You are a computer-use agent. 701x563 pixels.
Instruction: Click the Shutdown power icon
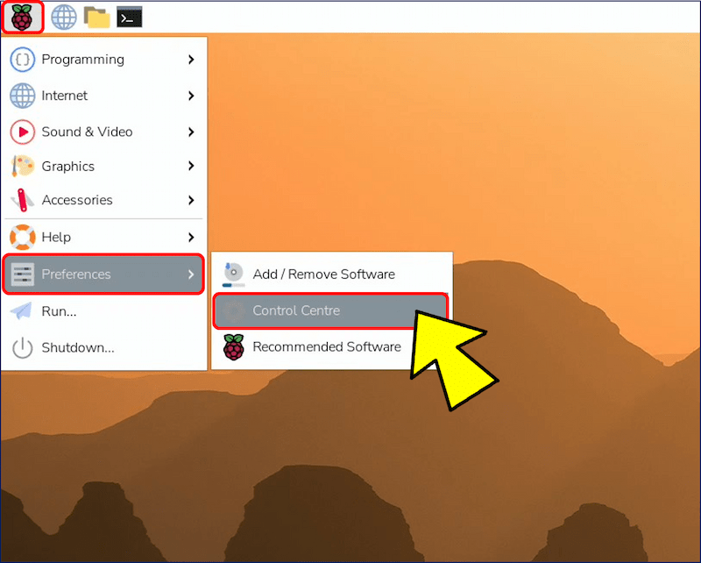pos(22,347)
